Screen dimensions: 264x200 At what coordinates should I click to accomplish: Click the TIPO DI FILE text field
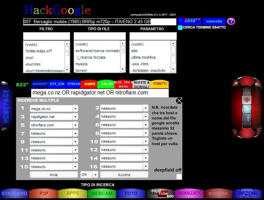point(100,36)
